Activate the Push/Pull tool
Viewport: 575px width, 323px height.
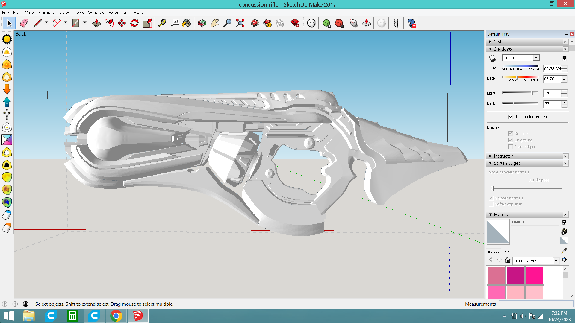(96, 23)
